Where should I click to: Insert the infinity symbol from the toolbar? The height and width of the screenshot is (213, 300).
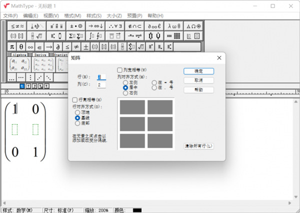(x=30, y=47)
